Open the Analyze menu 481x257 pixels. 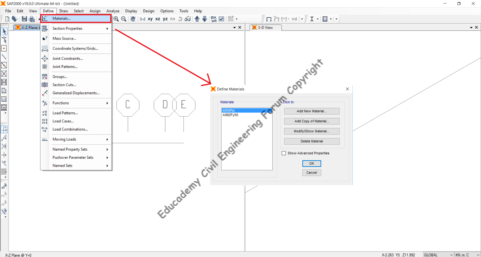point(113,11)
